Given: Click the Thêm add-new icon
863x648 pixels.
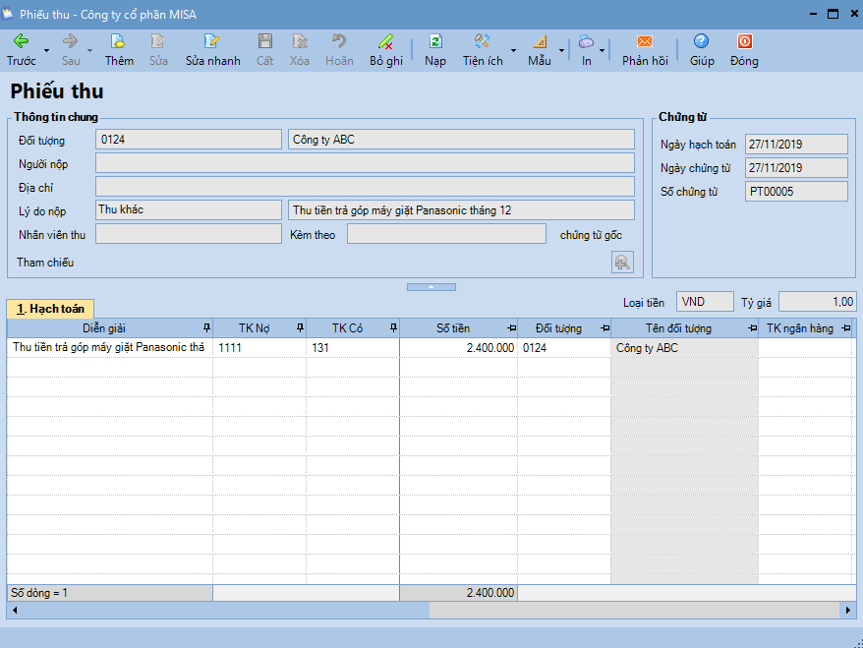Looking at the screenshot, I should 119,42.
